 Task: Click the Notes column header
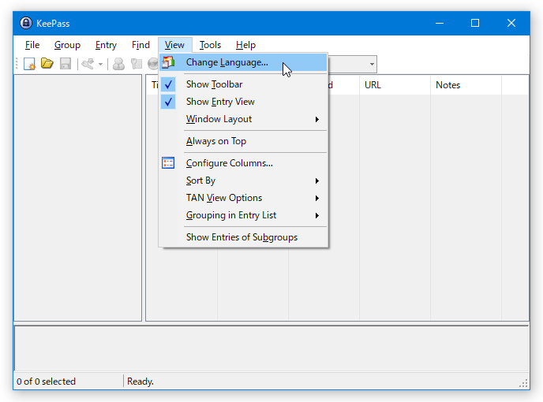466,85
